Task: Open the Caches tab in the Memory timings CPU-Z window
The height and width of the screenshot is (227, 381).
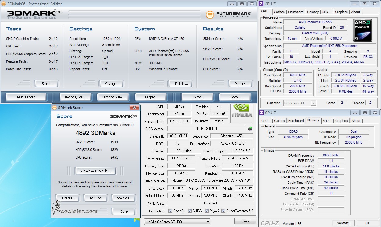Action: 279,121
